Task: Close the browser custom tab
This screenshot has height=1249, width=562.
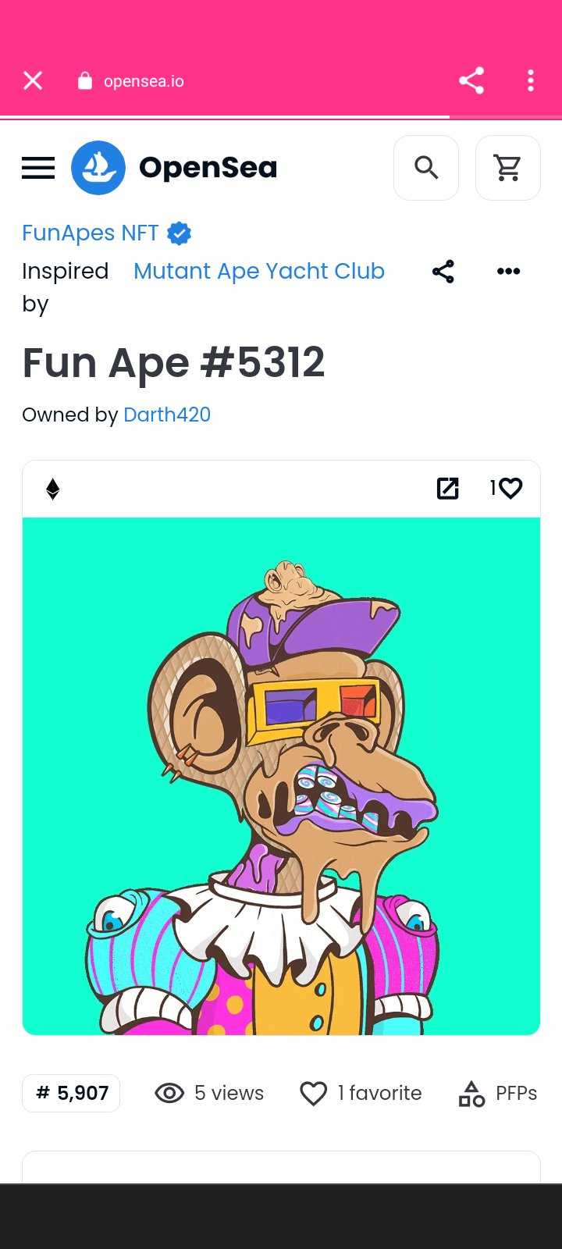Action: pyautogui.click(x=33, y=80)
